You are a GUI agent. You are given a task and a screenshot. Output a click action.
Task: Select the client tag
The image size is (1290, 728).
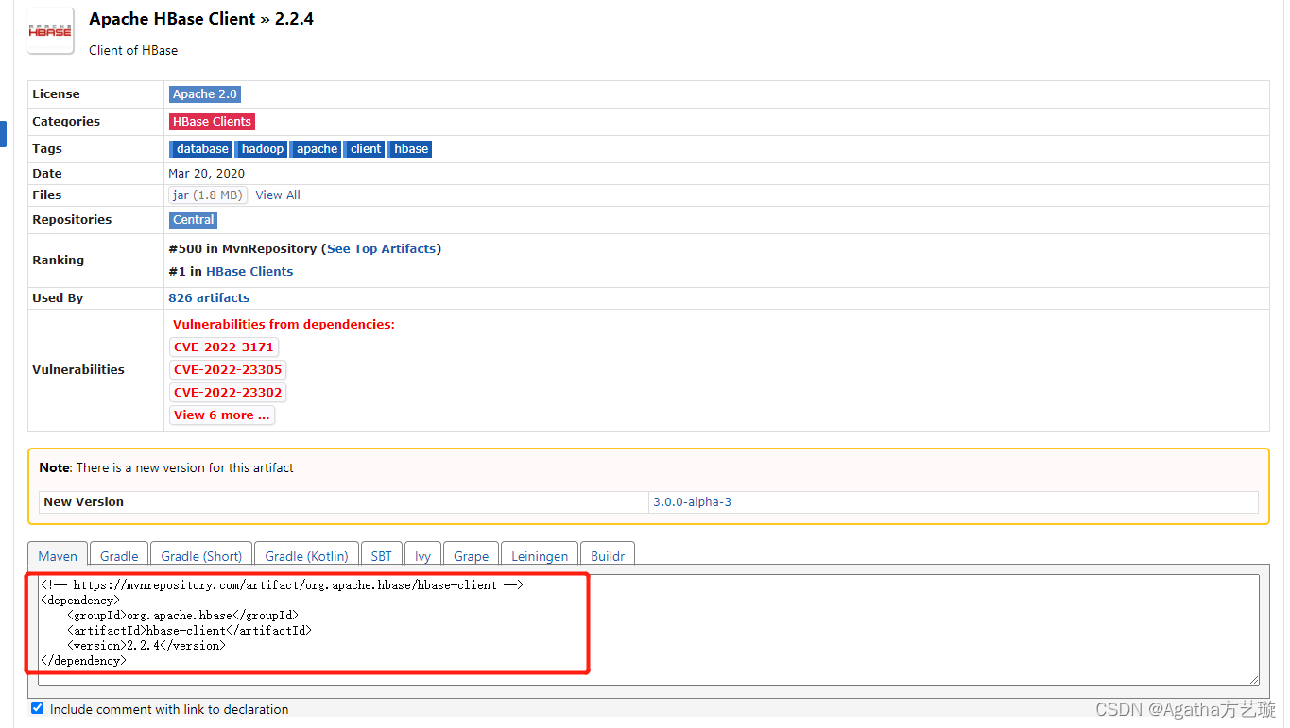365,149
